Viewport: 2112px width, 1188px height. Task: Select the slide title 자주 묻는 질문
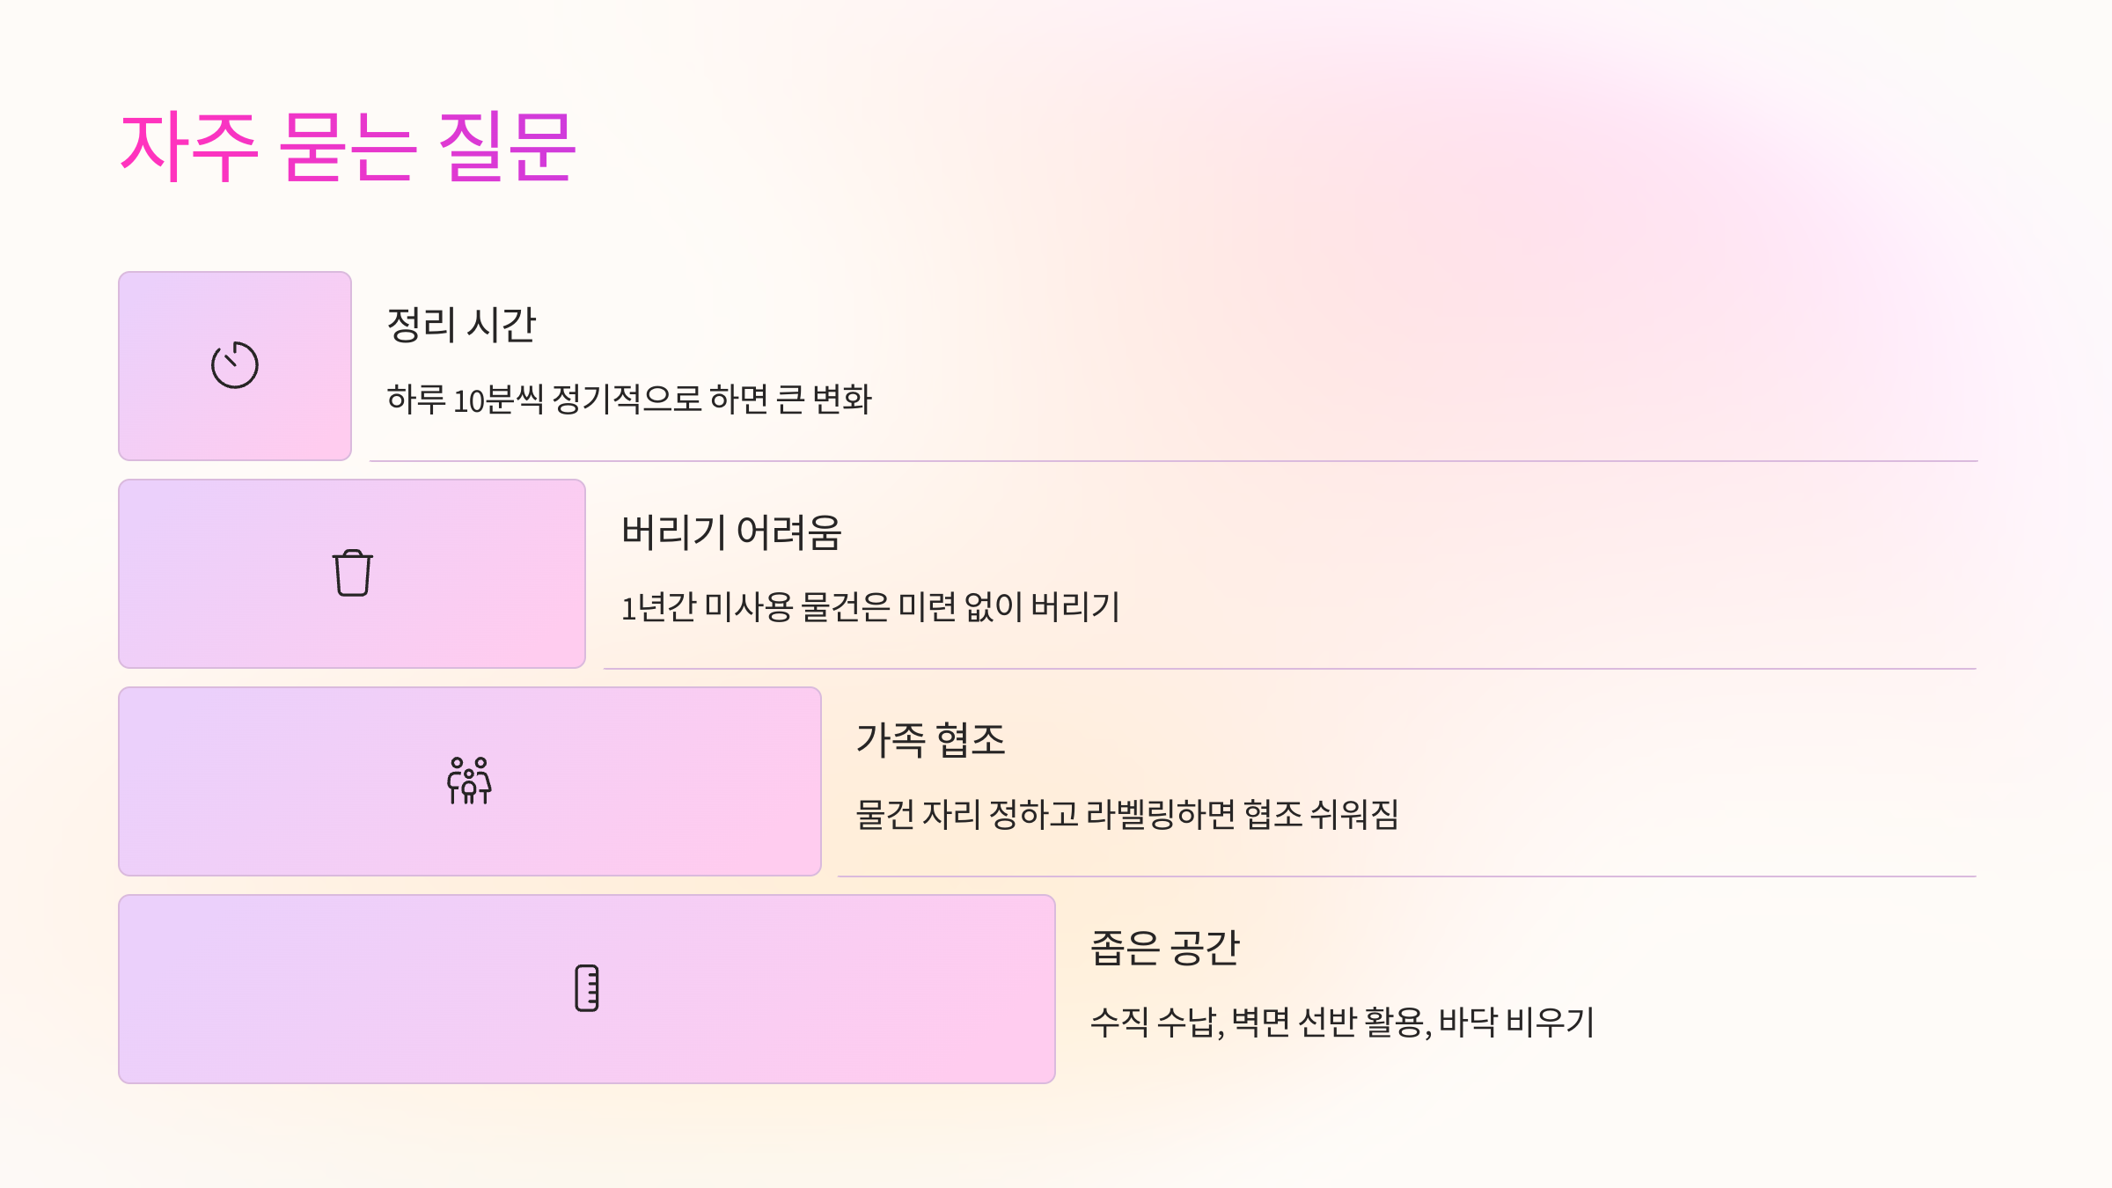click(348, 147)
